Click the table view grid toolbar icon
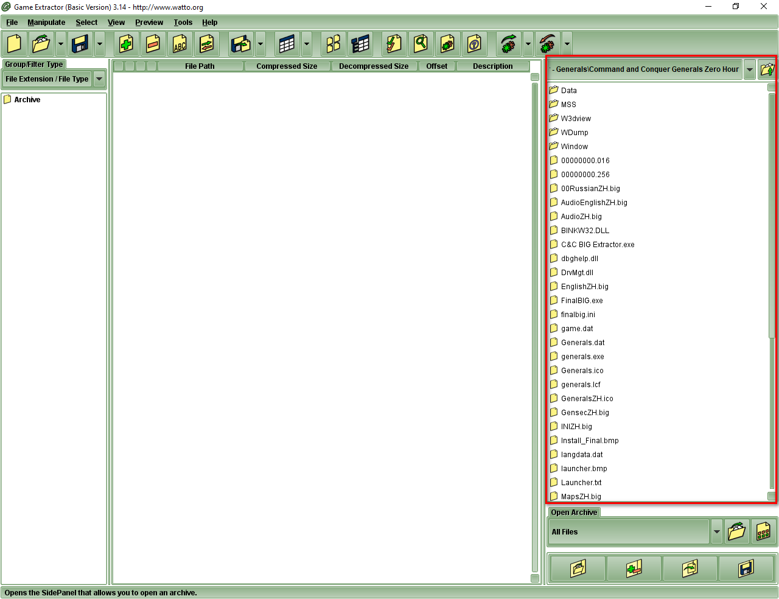The image size is (779, 599). [287, 44]
